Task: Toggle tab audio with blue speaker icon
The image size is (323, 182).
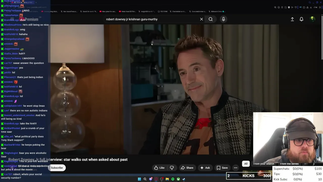Action: (x=301, y=7)
